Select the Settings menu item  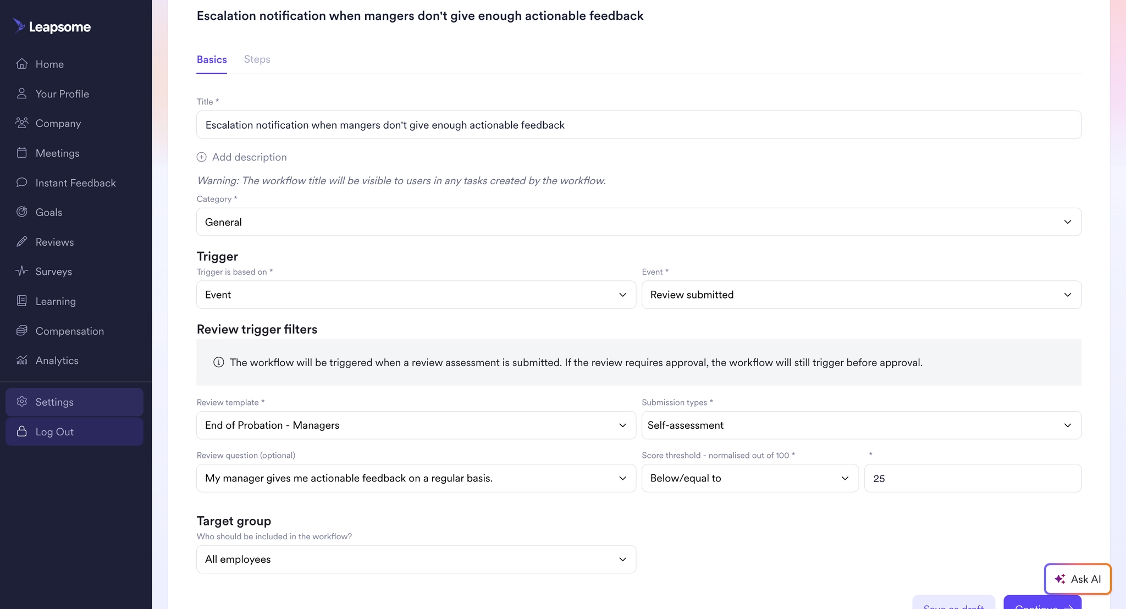[x=54, y=402]
